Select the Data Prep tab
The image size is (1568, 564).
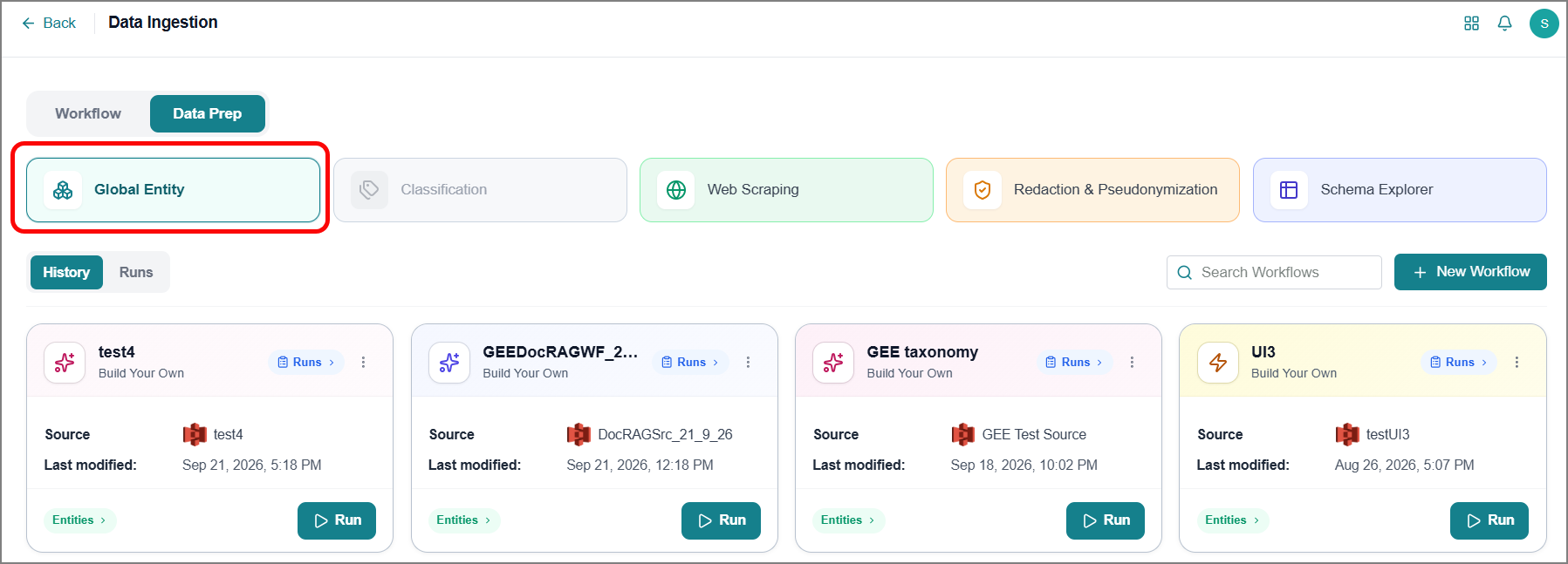click(x=208, y=113)
